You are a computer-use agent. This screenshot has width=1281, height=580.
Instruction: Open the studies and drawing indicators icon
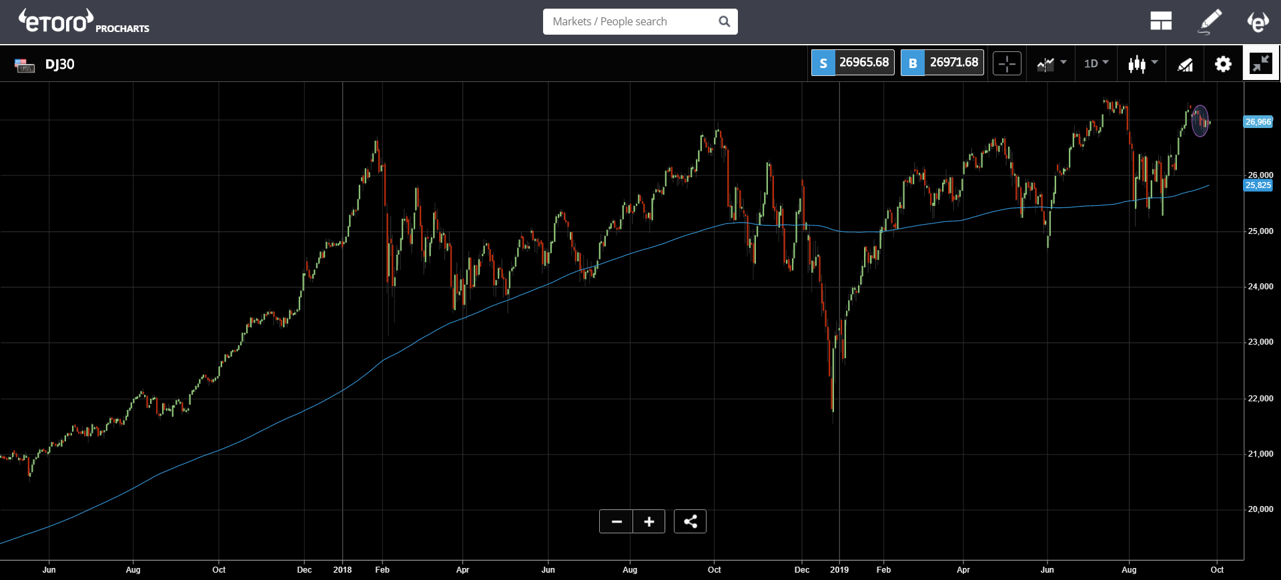click(1185, 64)
